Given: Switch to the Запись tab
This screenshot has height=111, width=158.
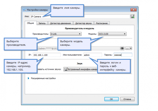Looking at the screenshot, I should coord(42,23).
